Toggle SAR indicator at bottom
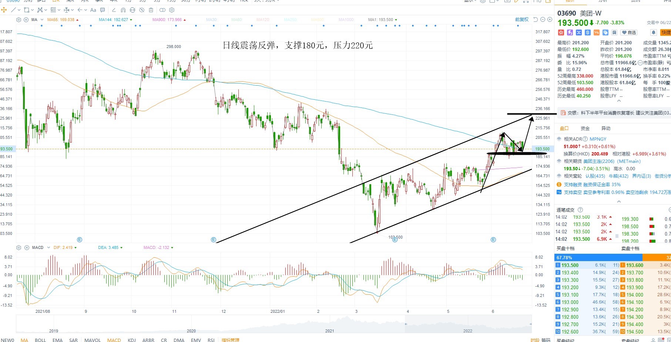The height and width of the screenshot is (342, 671). pos(73,340)
